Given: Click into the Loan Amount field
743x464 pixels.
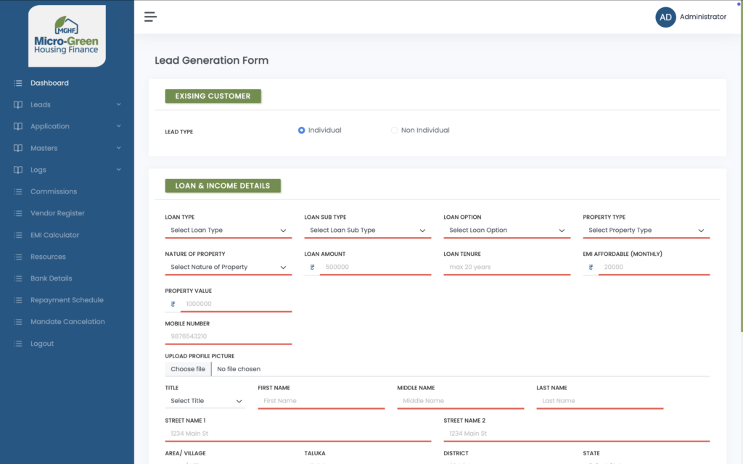Looking at the screenshot, I should tap(374, 268).
